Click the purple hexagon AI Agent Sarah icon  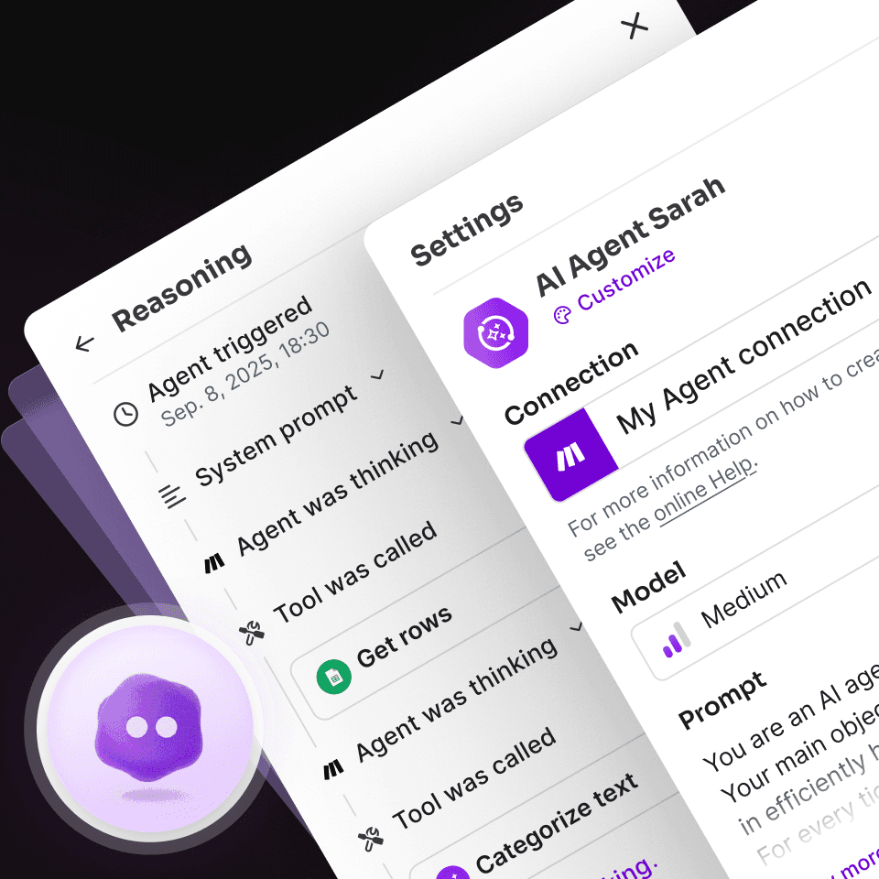click(x=495, y=333)
